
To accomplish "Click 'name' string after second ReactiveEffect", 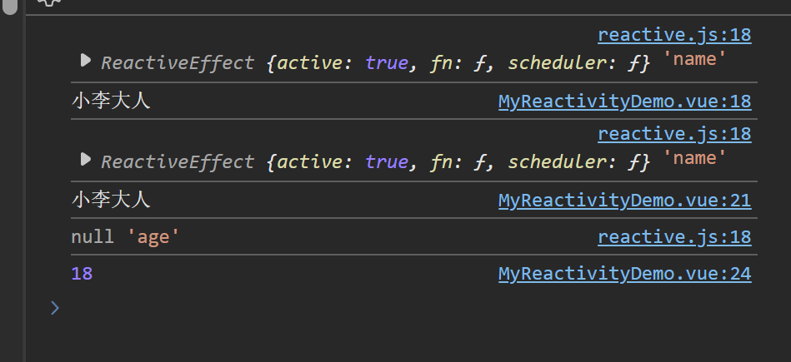I will [x=694, y=161].
